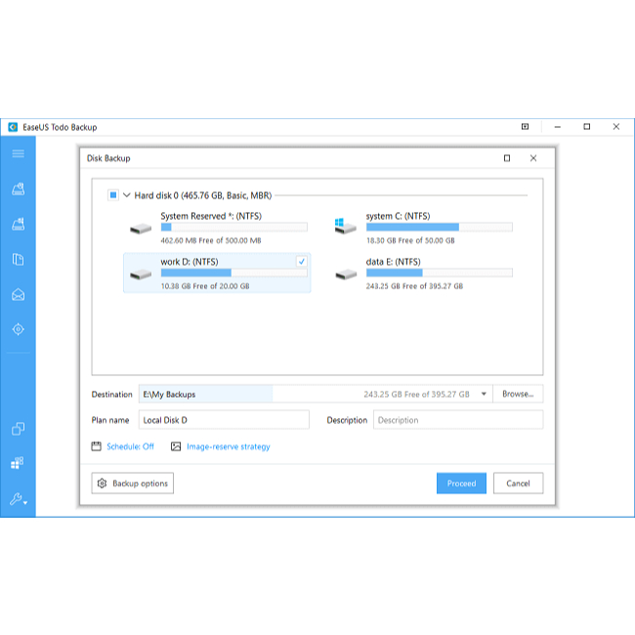Open the hamburger menu in the sidebar
The image size is (635, 635).
(18, 153)
